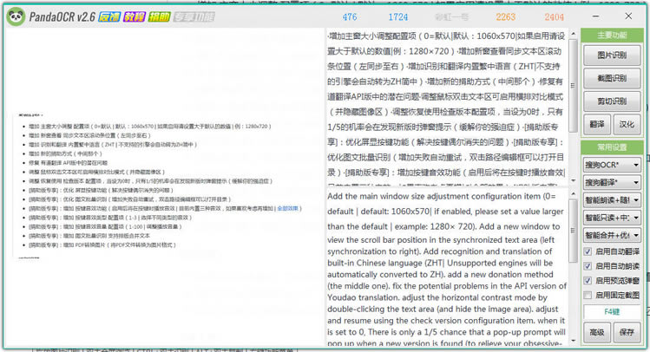Click the 截图识别 screenshot recognition button
The width and height of the screenshot is (650, 352).
612,78
